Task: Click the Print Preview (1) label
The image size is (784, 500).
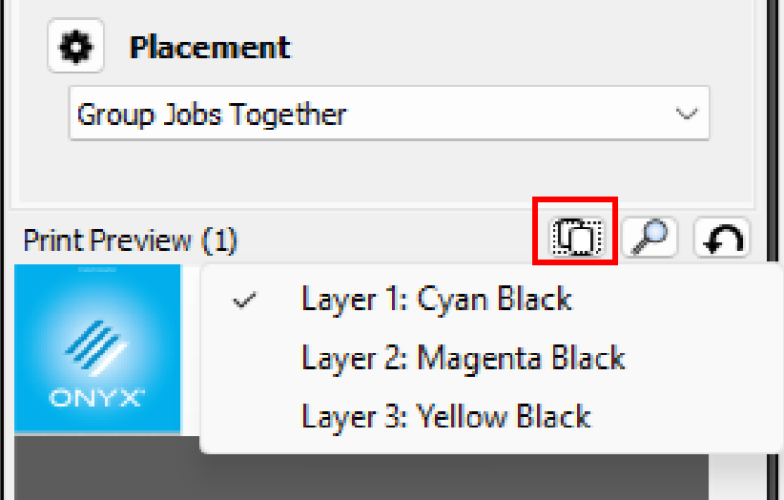Action: coord(130,240)
